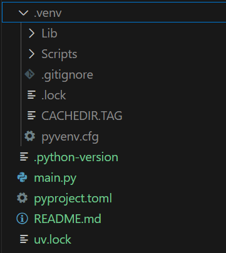Screen dimensions: 226x253
Task: Click the file icon beside .python-version
Action: pos(24,157)
